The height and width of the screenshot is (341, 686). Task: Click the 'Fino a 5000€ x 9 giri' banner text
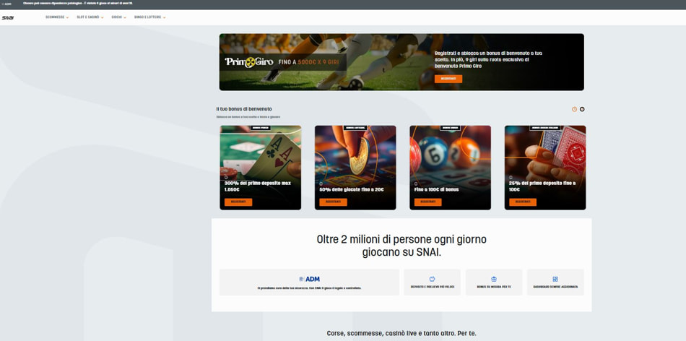click(308, 63)
